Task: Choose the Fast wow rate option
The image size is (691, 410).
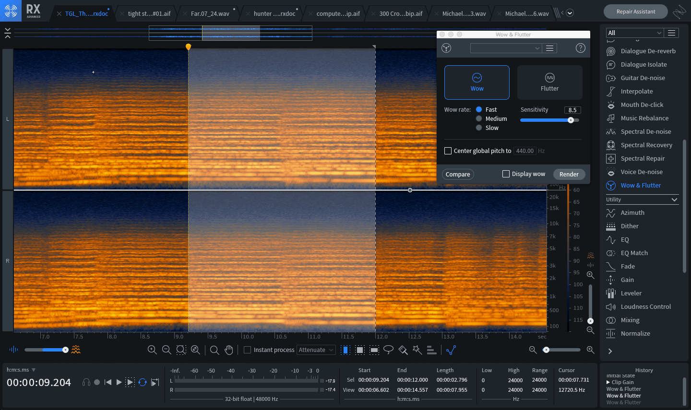Action: tap(479, 109)
